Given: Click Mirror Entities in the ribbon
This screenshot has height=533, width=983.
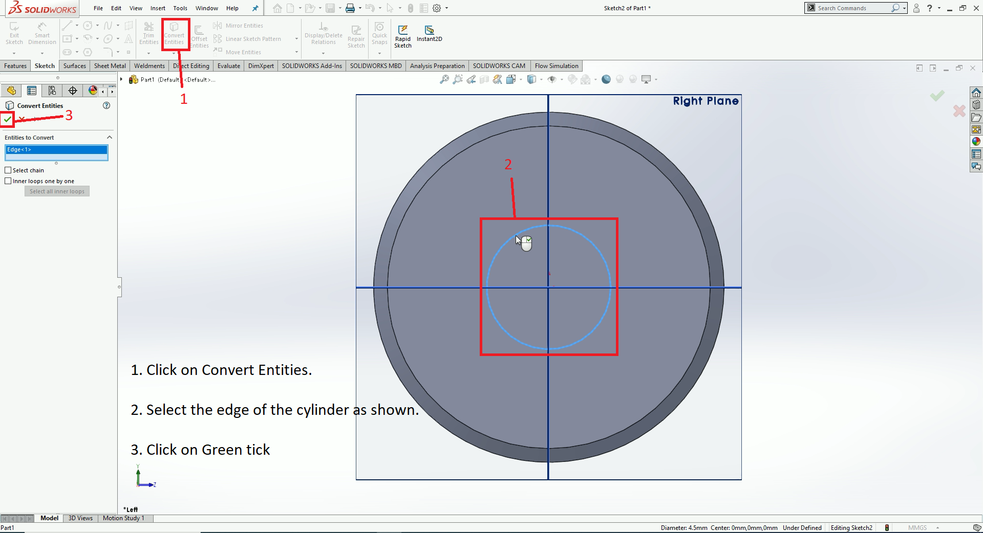Looking at the screenshot, I should (x=238, y=26).
